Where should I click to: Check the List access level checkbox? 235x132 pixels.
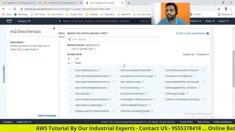(73, 58)
